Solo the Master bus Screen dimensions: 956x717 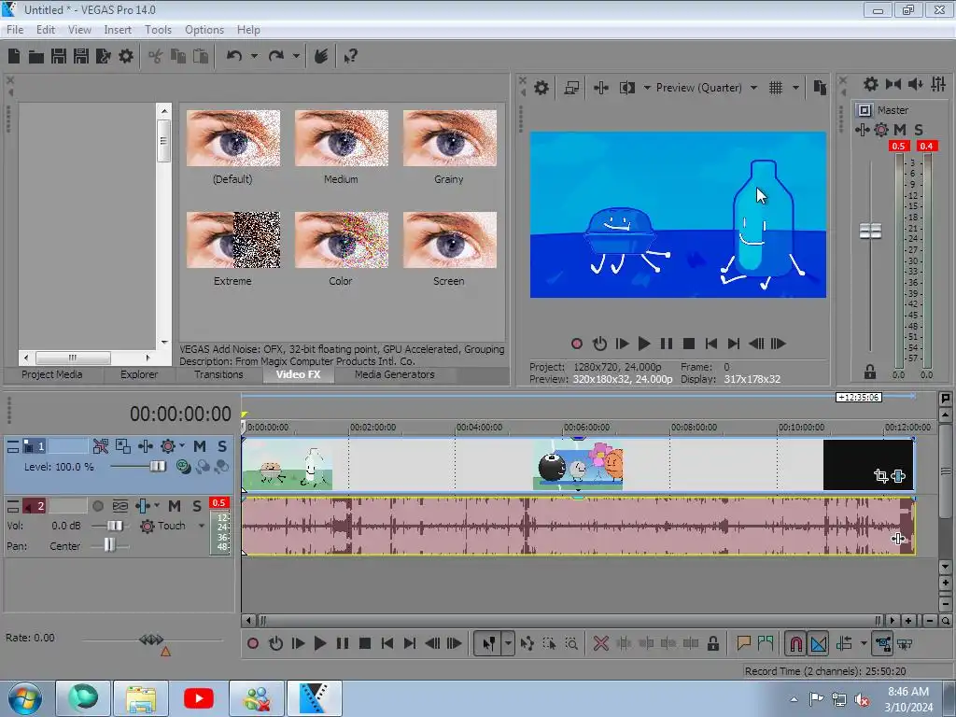919,130
